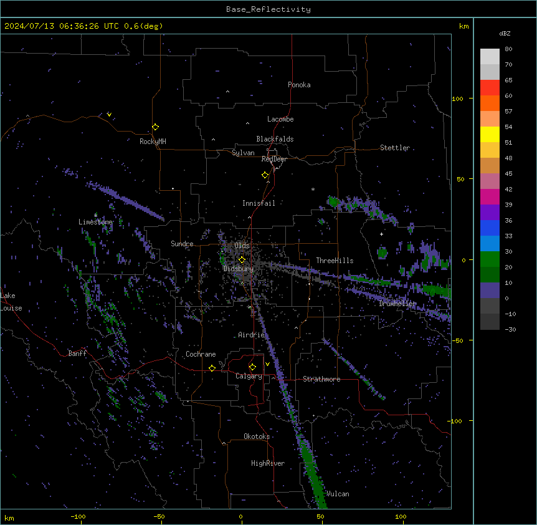537x525 pixels.
Task: Click the Sylvan label on the map
Action: tap(243, 153)
